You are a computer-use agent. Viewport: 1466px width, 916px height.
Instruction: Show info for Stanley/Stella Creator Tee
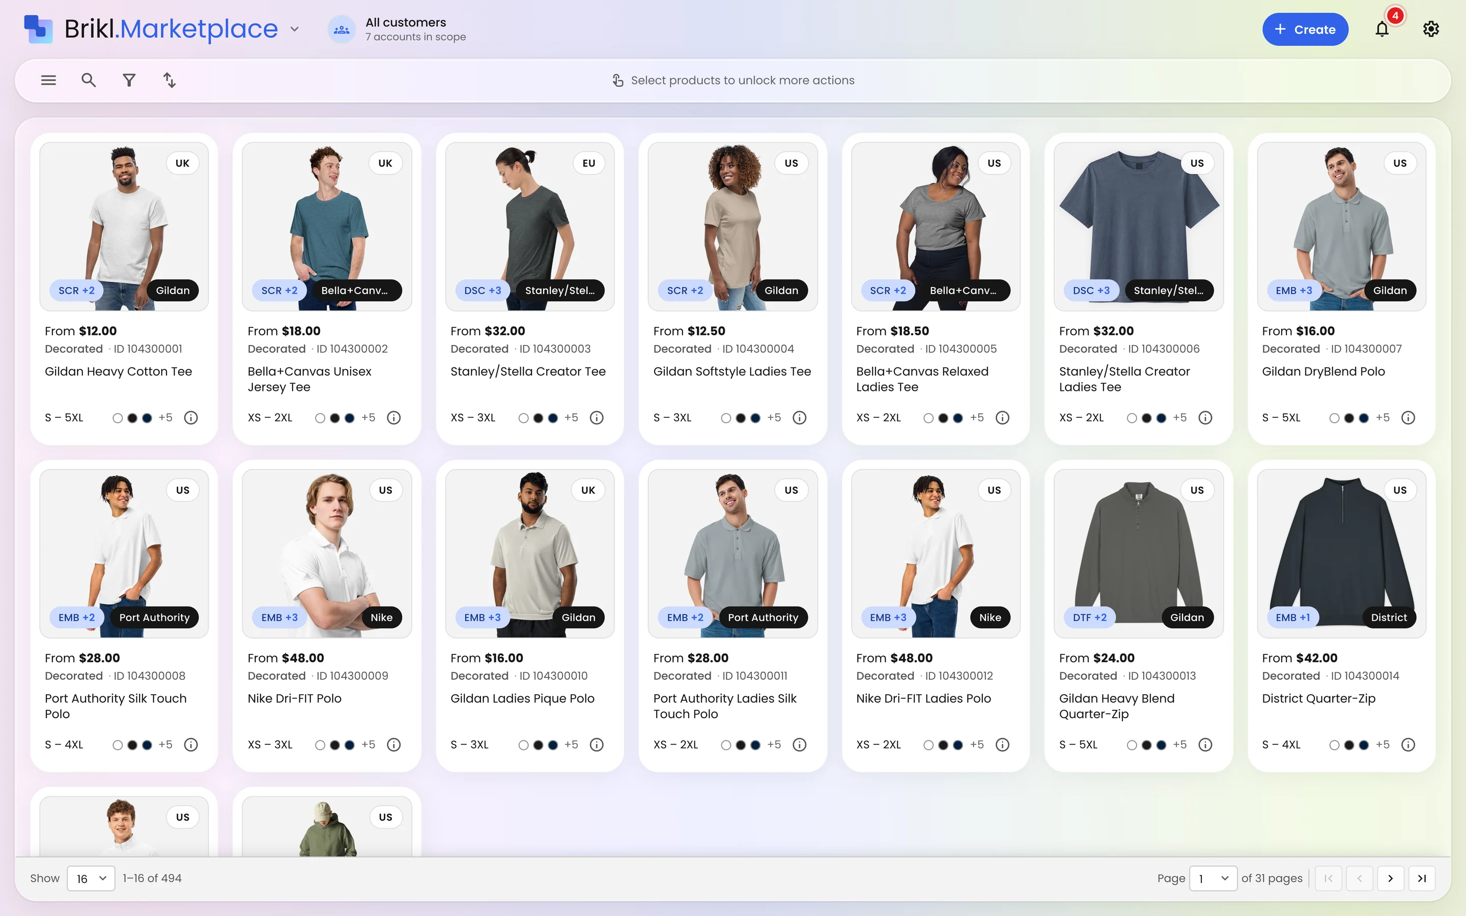pyautogui.click(x=597, y=417)
